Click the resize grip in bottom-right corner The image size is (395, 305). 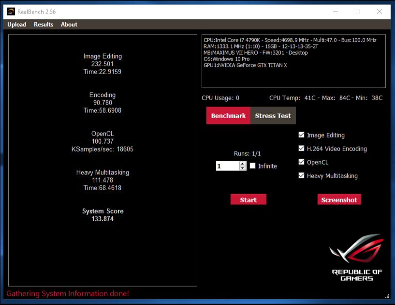(x=387, y=296)
